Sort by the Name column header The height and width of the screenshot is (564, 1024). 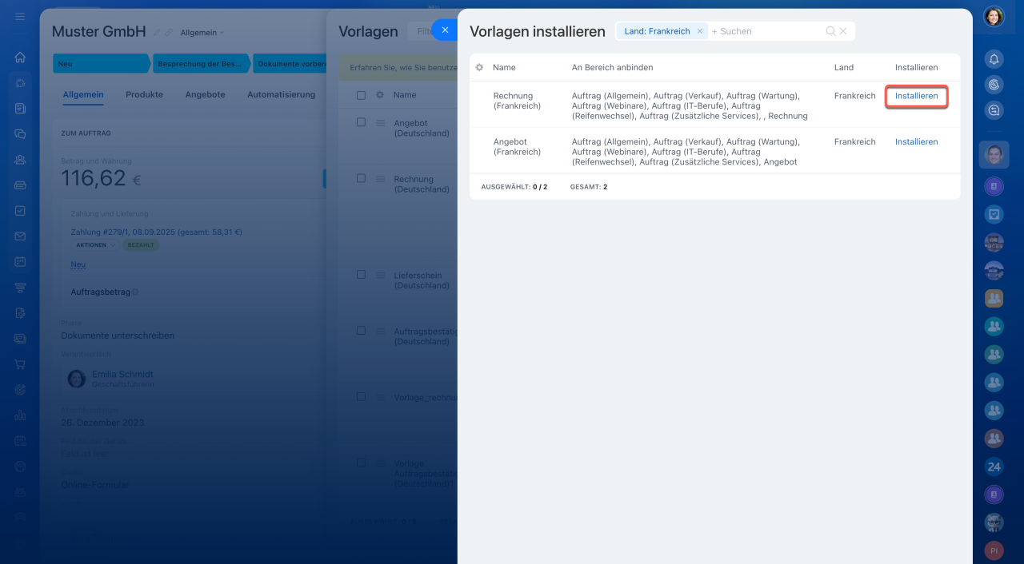[504, 68]
